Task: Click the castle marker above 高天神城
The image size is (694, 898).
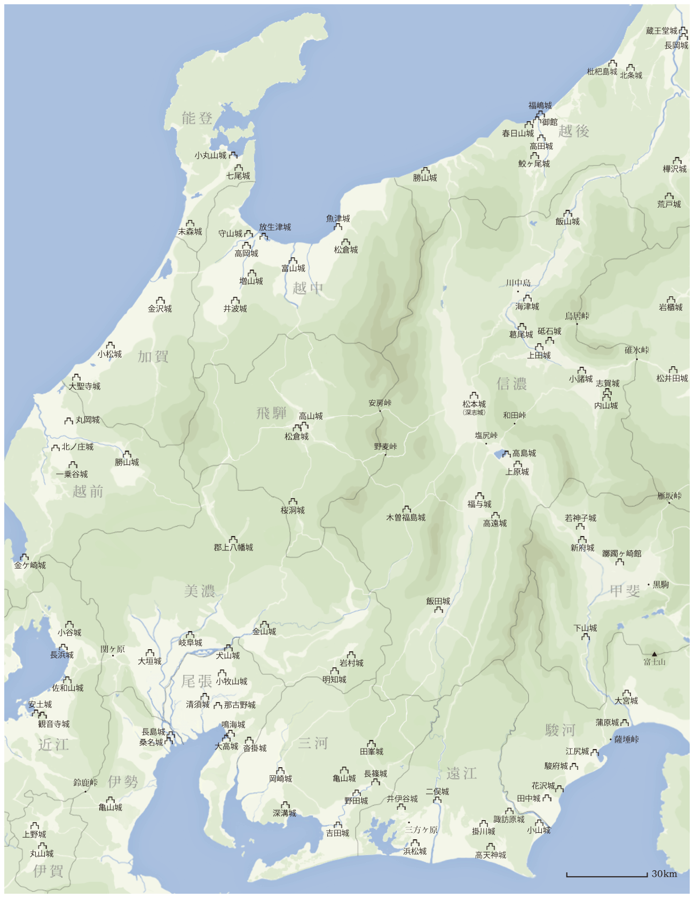Action: 490,847
